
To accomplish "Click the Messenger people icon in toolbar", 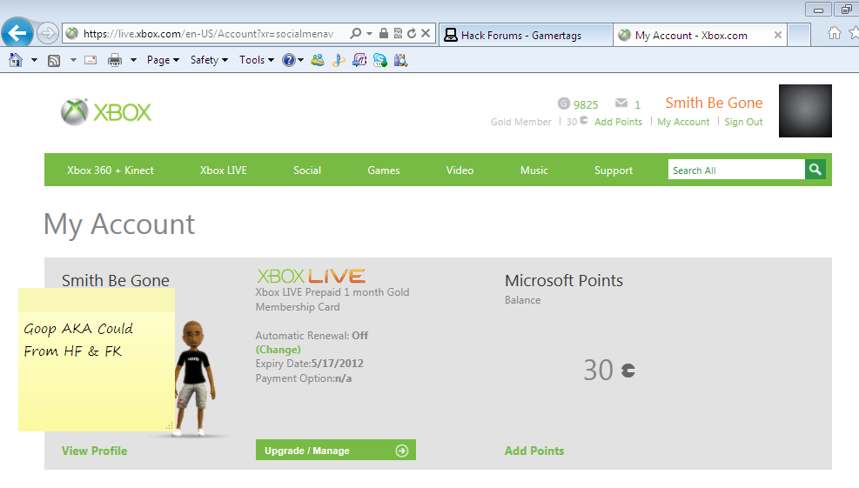I will (317, 60).
